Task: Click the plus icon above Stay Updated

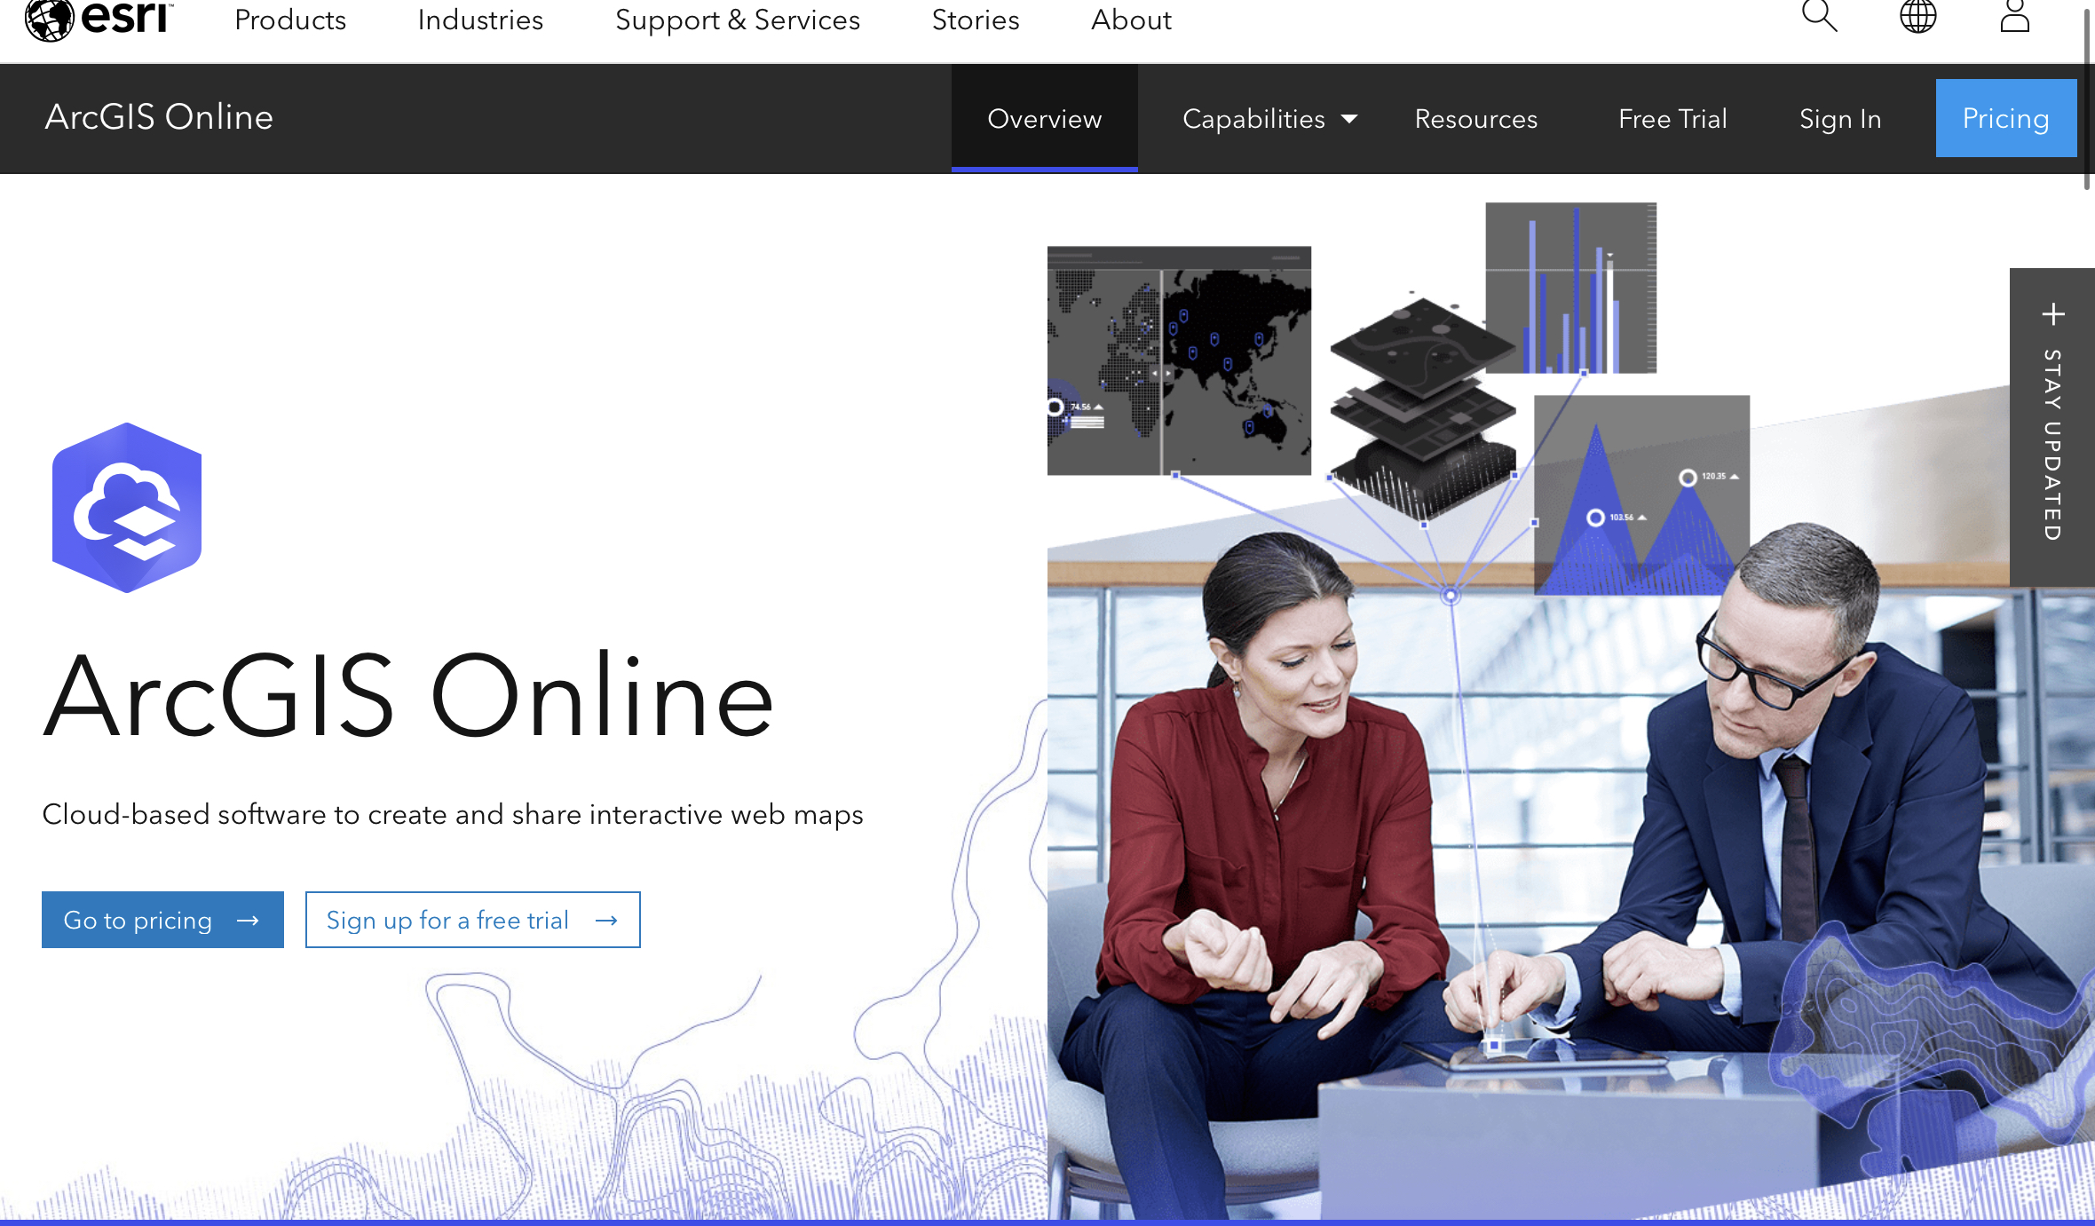Action: 2052,314
